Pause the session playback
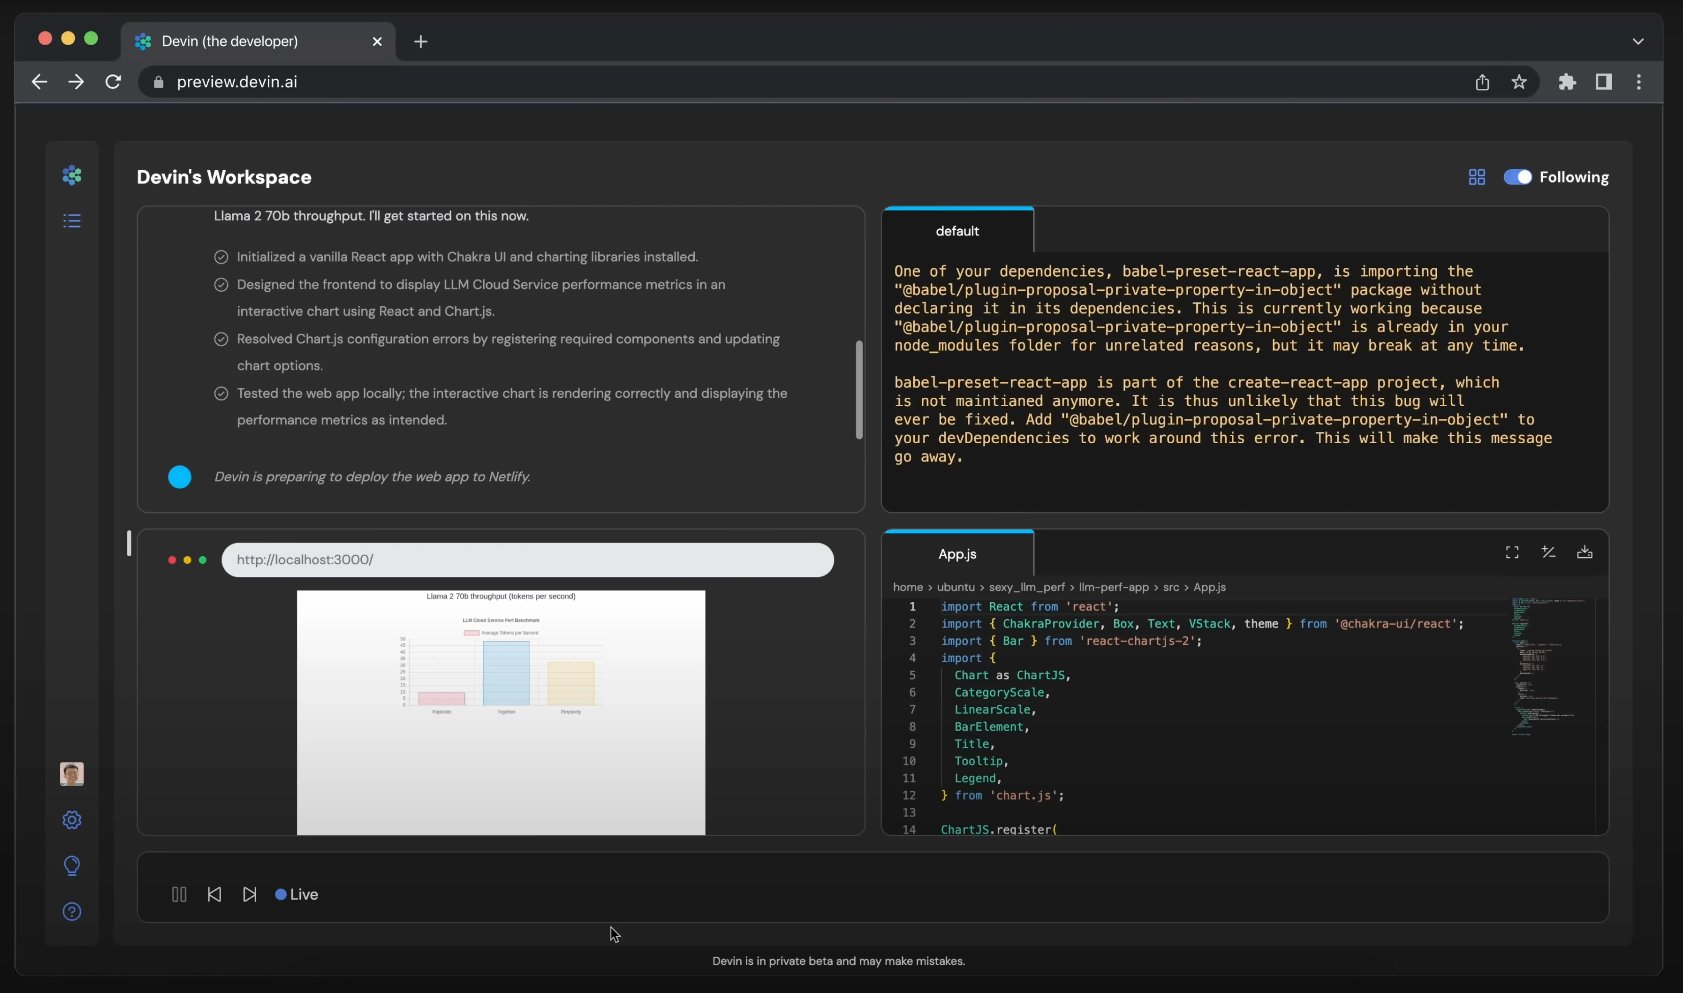Viewport: 1683px width, 993px height. pos(179,895)
